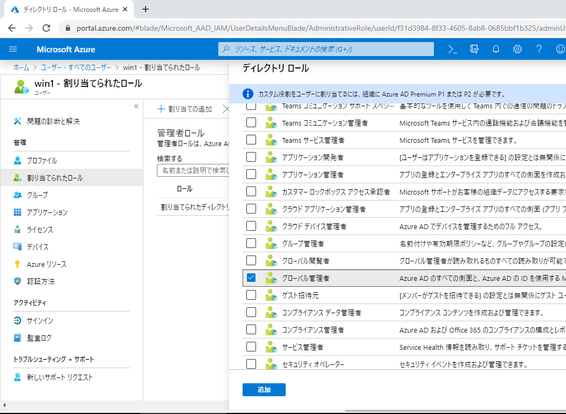Focus the Azure resource search box
566x414 pixels.
(x=326, y=49)
